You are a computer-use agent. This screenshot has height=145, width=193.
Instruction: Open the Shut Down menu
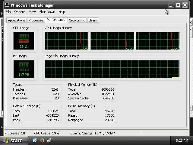click(x=47, y=12)
